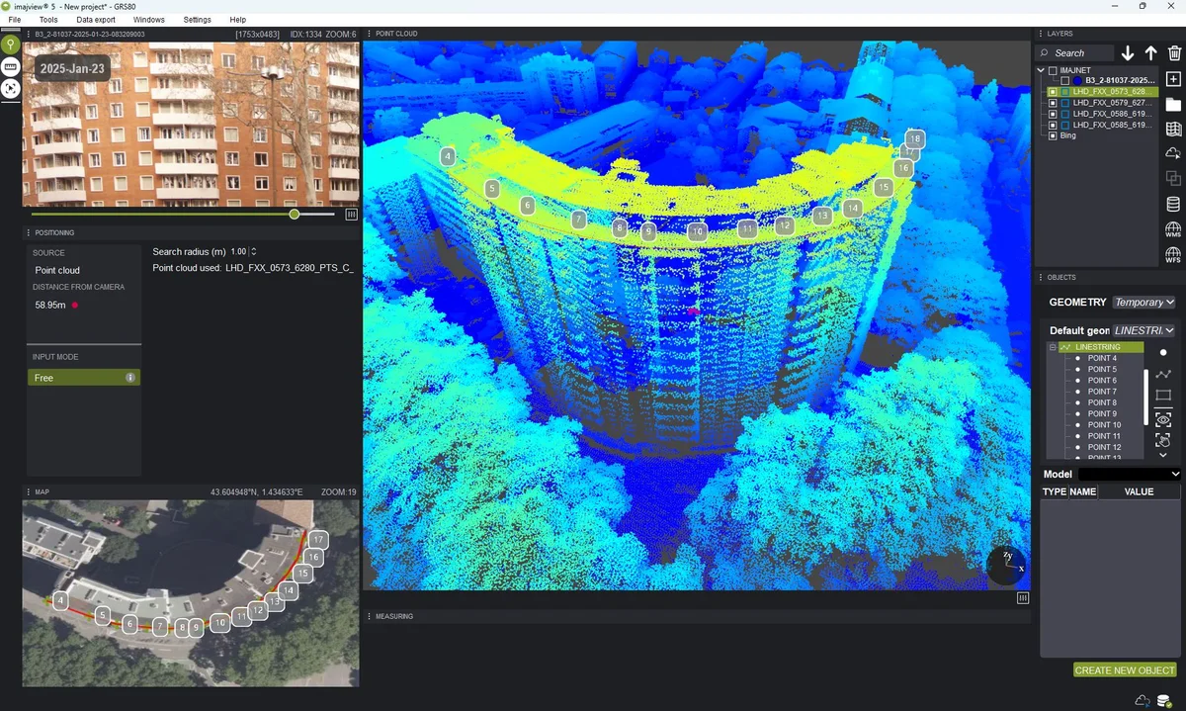Click the layer Search field
This screenshot has height=711, width=1186.
coord(1074,53)
